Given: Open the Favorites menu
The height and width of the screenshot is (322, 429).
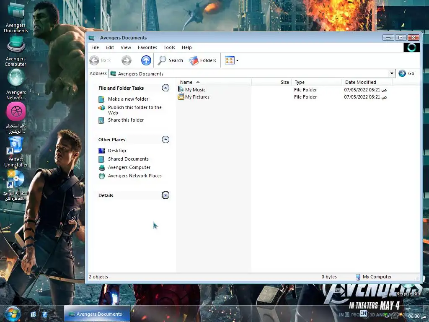Looking at the screenshot, I should 147,47.
